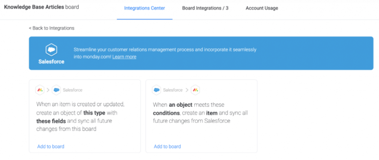Open the Learn more link
The height and width of the screenshot is (160, 379).
coord(124,57)
